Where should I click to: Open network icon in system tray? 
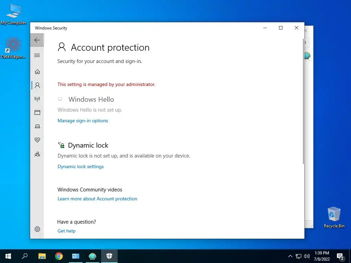[x=299, y=256]
